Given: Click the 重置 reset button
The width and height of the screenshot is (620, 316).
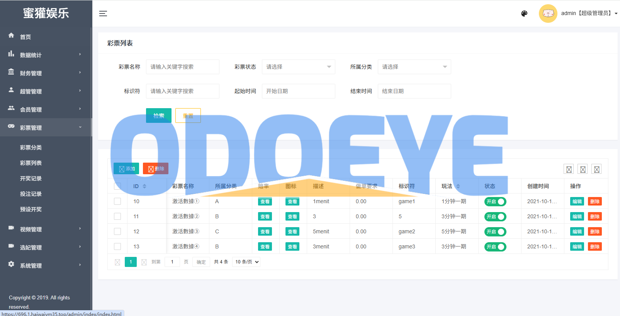Looking at the screenshot, I should (188, 116).
